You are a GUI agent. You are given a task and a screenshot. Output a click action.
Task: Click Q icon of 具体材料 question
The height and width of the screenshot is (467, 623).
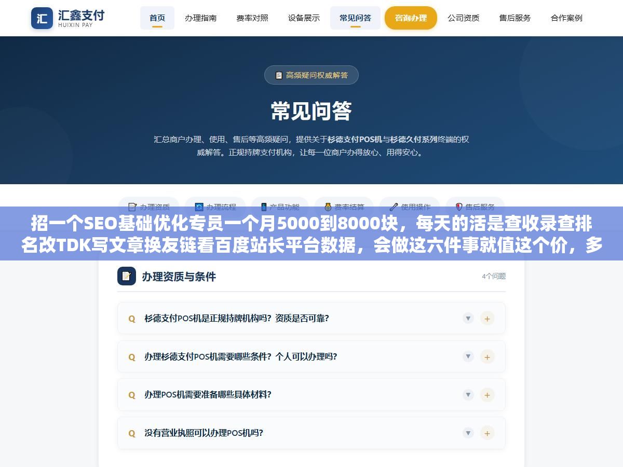(132, 395)
